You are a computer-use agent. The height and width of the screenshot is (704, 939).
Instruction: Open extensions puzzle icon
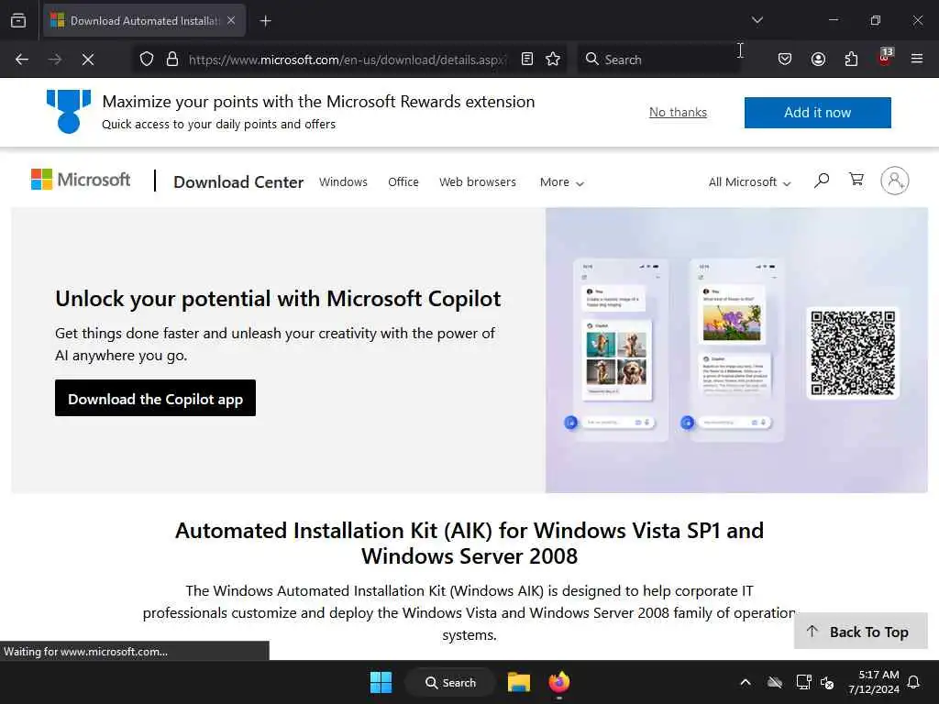pos(851,59)
